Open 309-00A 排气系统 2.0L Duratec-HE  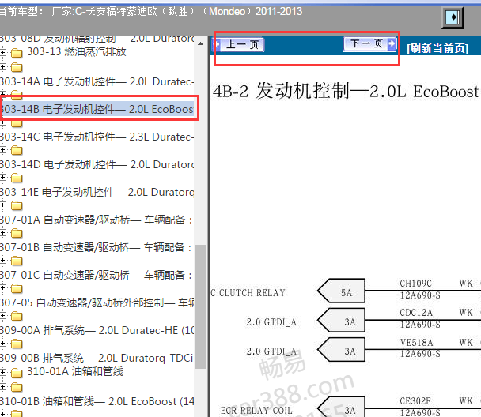pyautogui.click(x=97, y=330)
